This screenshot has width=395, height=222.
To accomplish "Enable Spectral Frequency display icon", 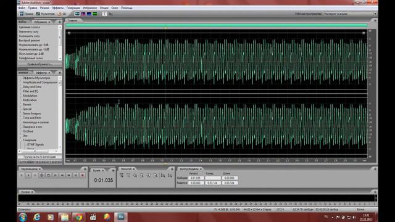I will click(83, 14).
